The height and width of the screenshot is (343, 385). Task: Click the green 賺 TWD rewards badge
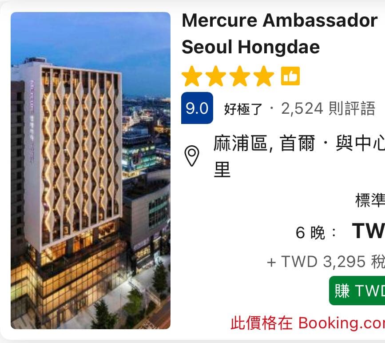(x=357, y=291)
